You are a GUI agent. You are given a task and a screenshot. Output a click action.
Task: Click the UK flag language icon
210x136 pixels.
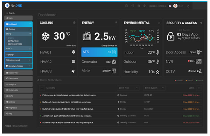pyautogui.click(x=170, y=6)
